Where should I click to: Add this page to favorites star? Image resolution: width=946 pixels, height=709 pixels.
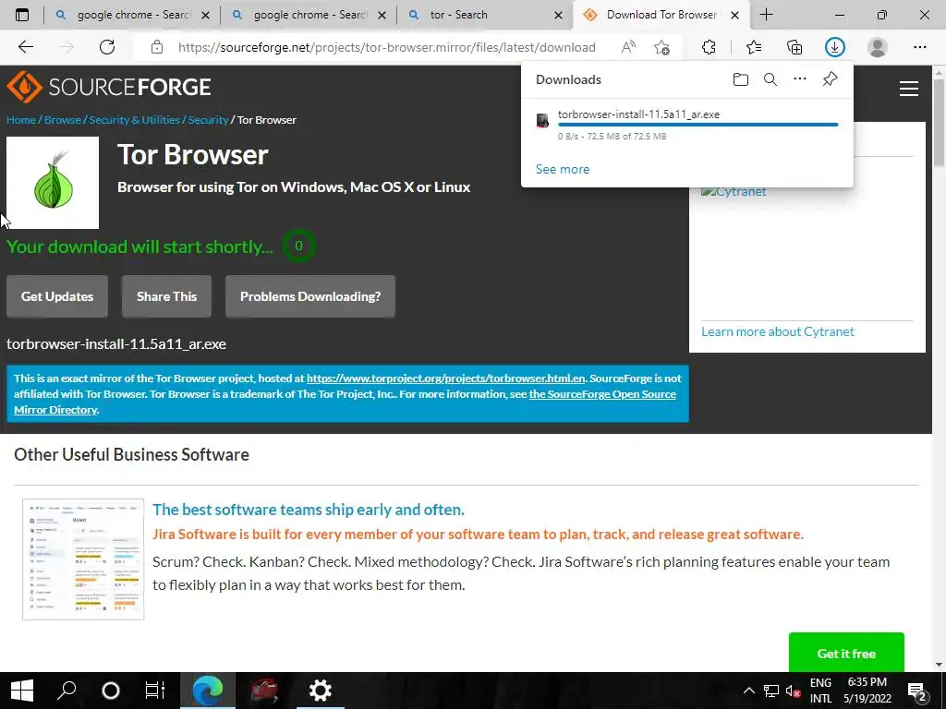661,47
